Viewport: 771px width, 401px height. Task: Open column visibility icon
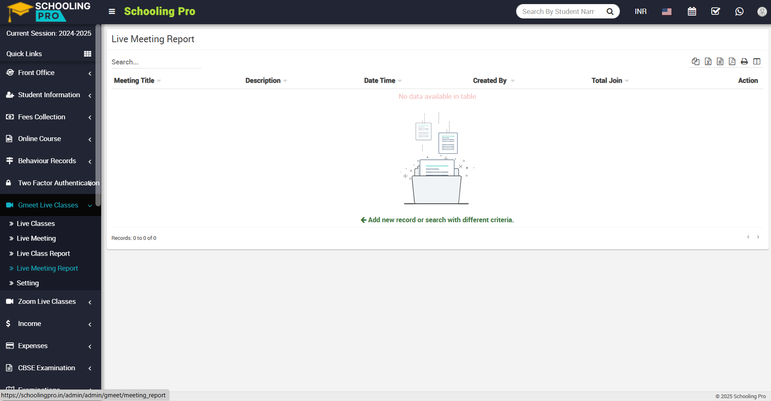click(x=757, y=62)
